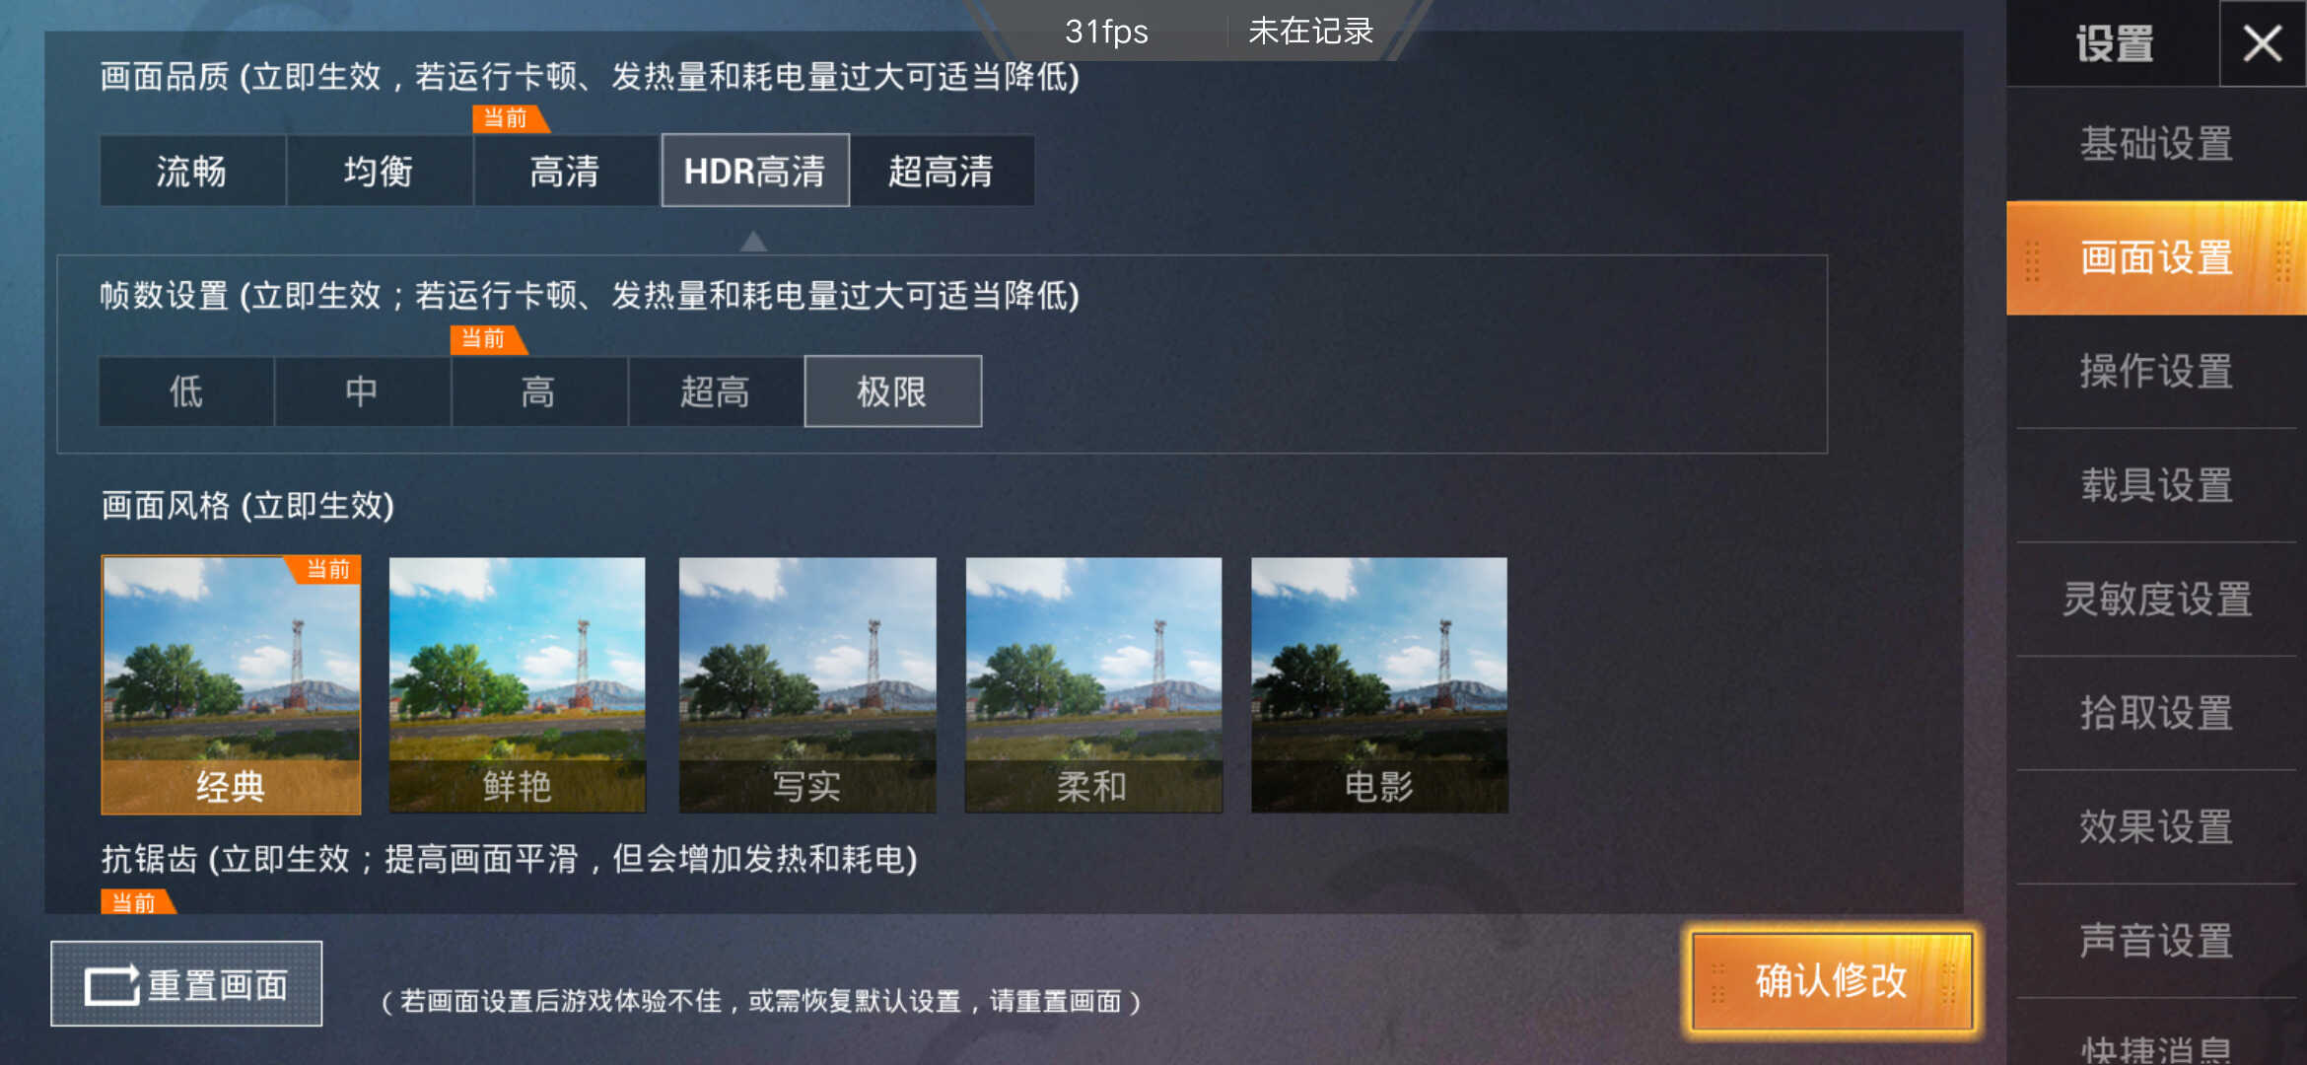Choose 超高清 graphics quality
The height and width of the screenshot is (1065, 2307).
pyautogui.click(x=942, y=171)
